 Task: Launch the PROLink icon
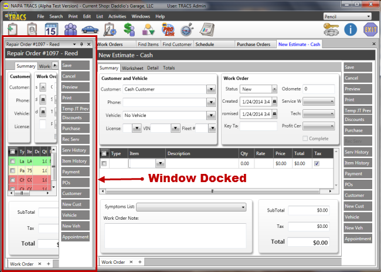coord(168,30)
